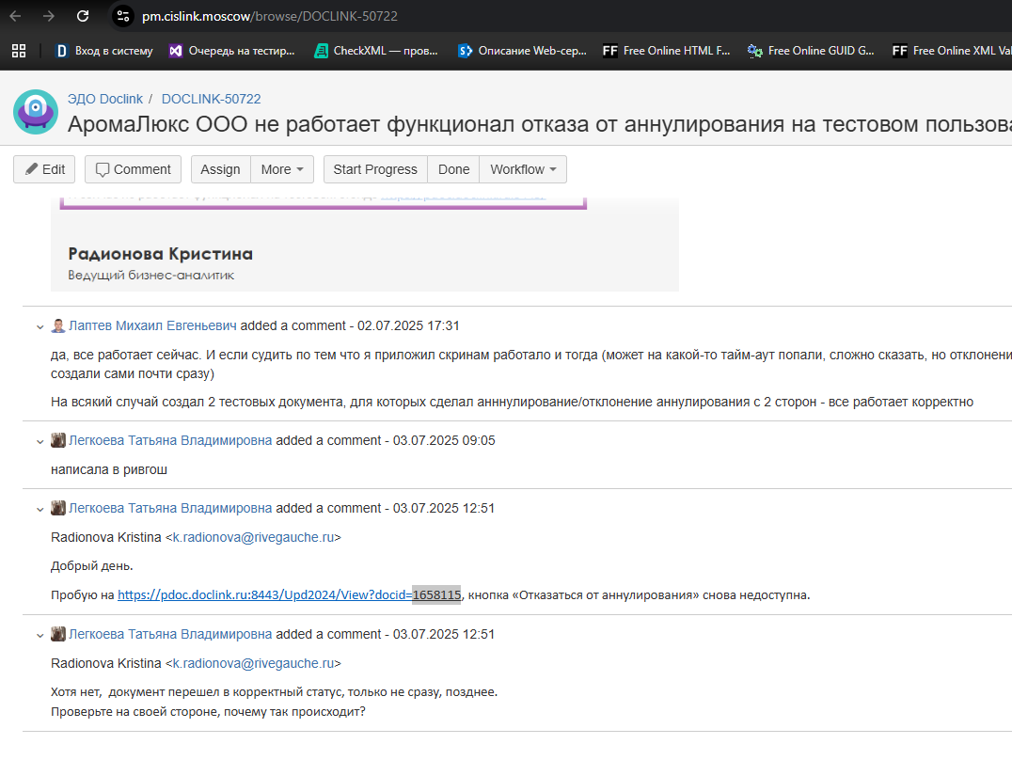
Task: Click the timestamp '02.07.2025 17:31'
Action: (408, 325)
